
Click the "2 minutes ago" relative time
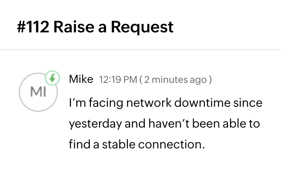tap(176, 80)
